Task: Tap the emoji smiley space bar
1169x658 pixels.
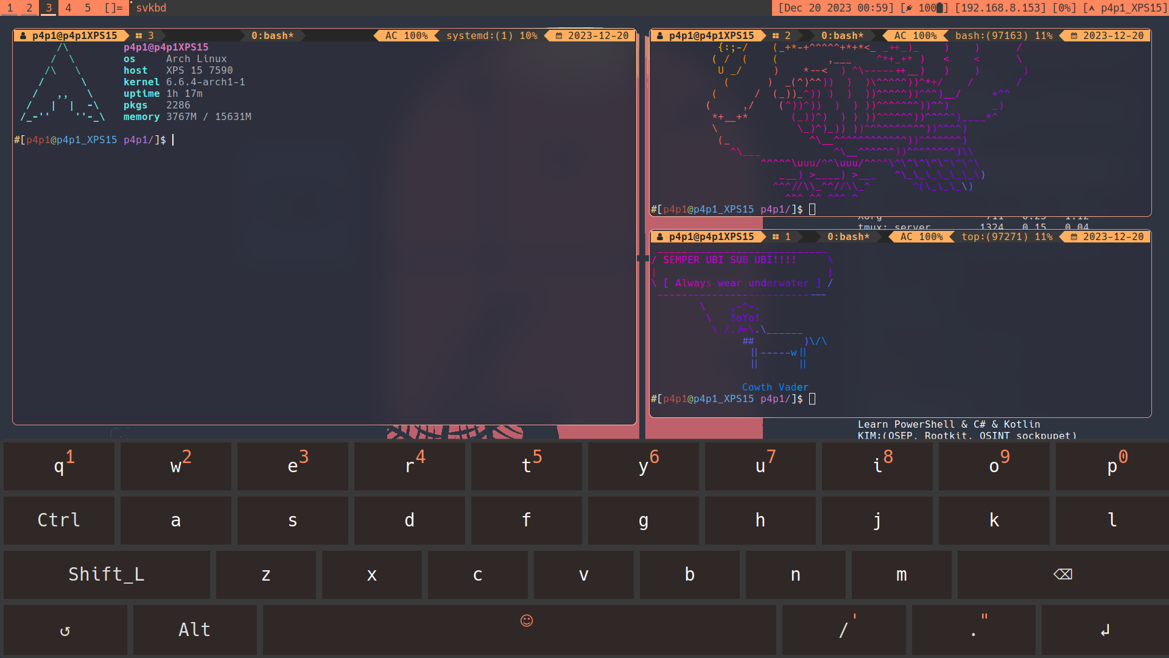Action: tap(519, 629)
